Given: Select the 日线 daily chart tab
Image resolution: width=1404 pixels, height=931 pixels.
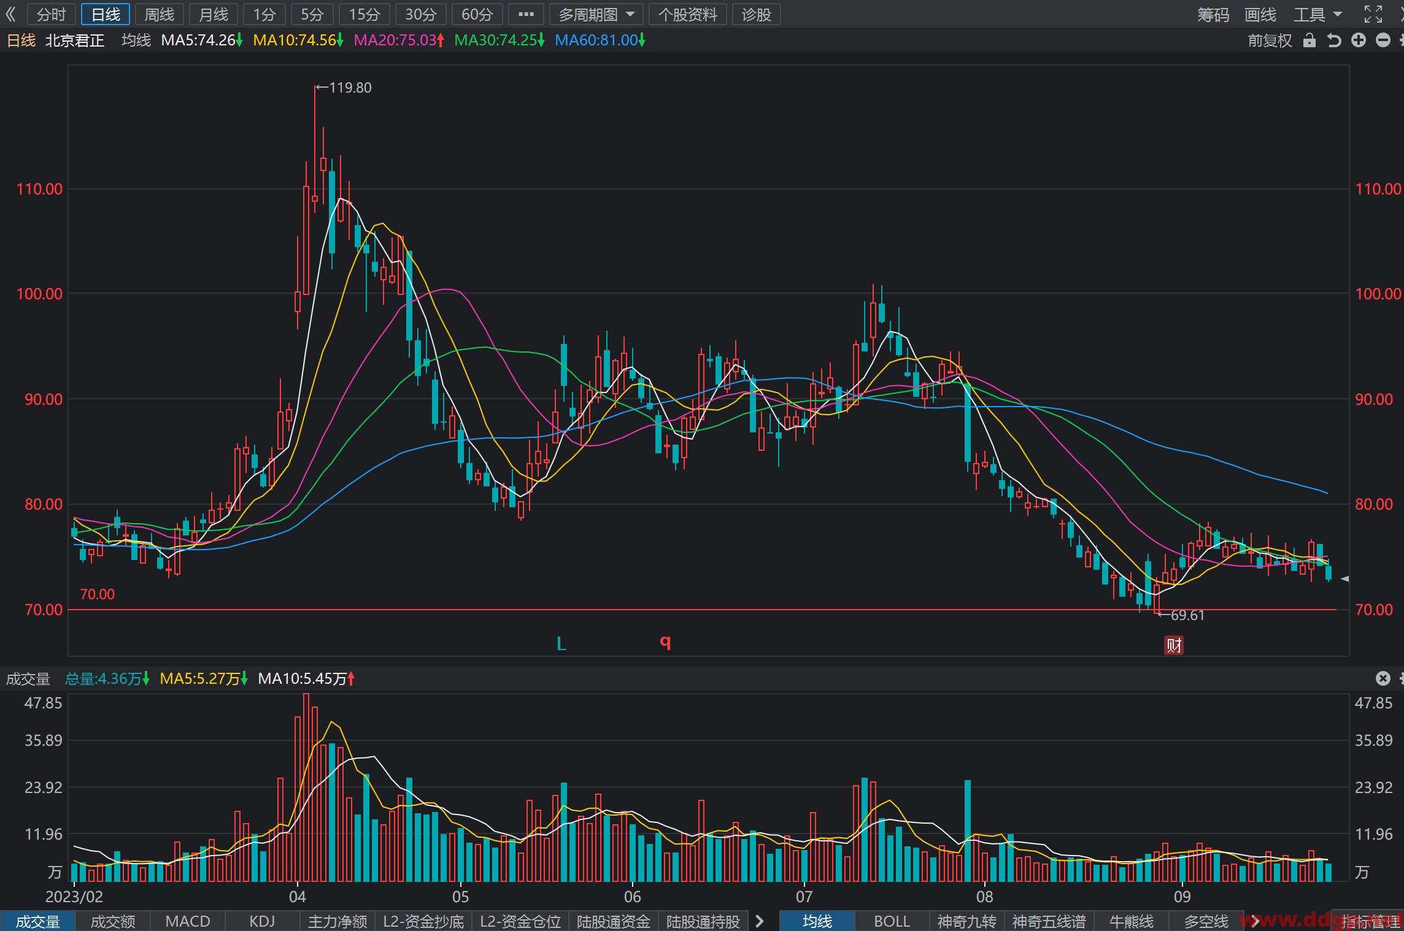Looking at the screenshot, I should [x=106, y=14].
